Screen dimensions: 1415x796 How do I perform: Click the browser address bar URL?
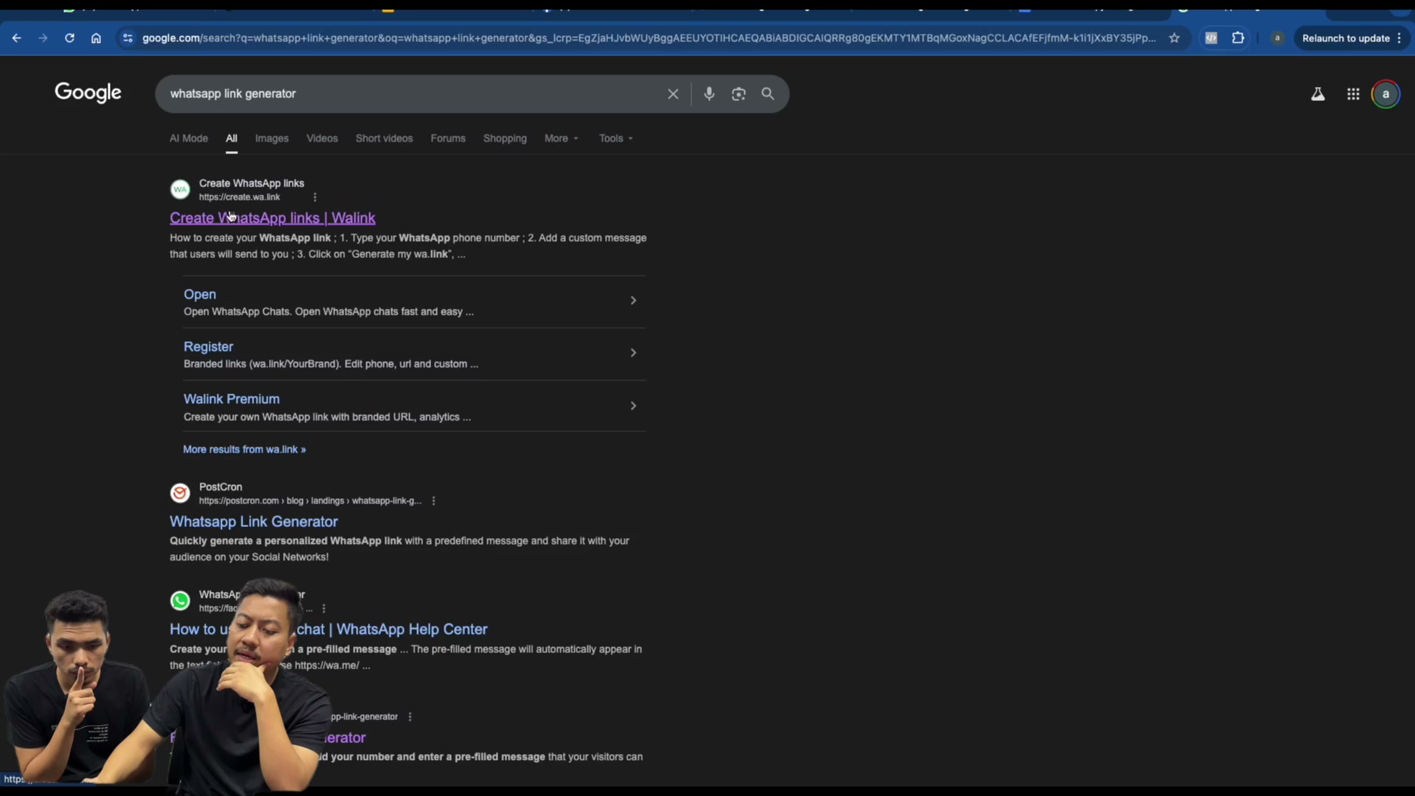(x=649, y=38)
